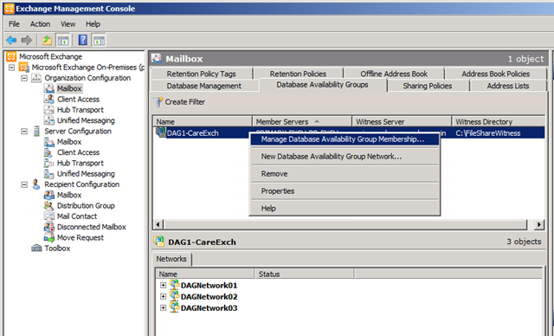Click the Move Request icon
554x336 pixels.
(49, 237)
